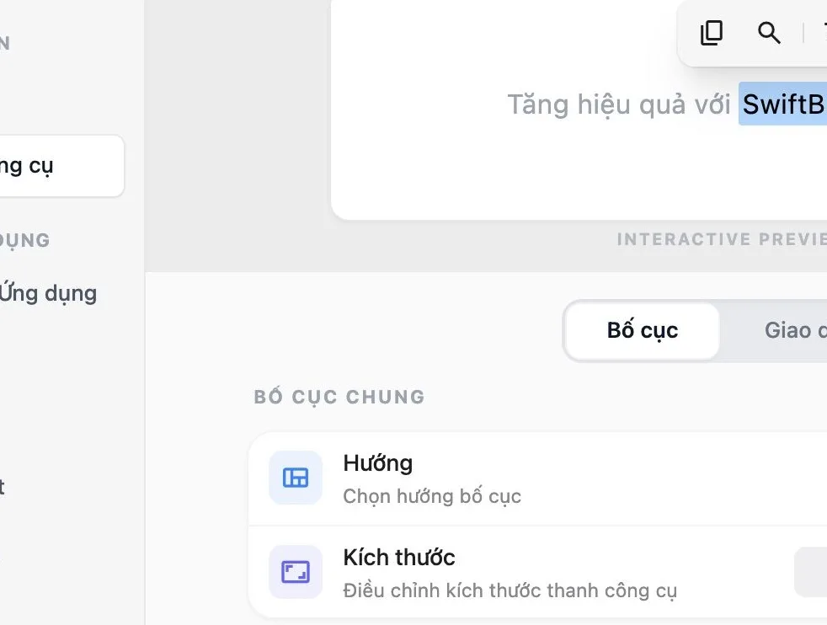Screen dimensions: 827x625
Task: Click the sidebar section header ending 'DỤNG'
Action: point(24,241)
